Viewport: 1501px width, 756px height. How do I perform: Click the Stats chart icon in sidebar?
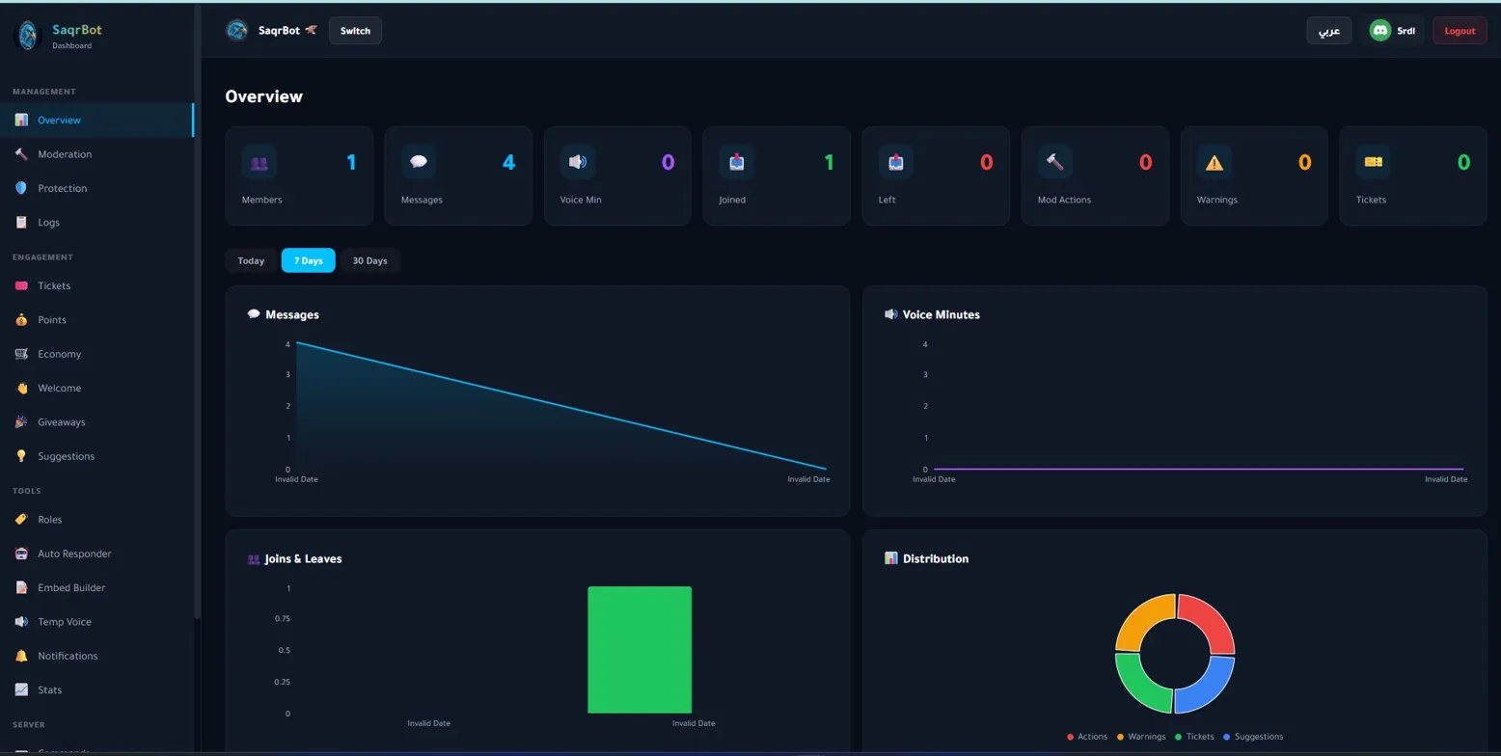21,690
